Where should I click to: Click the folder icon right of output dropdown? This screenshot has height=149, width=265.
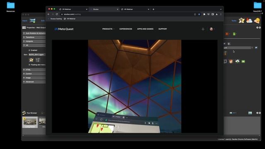tap(256, 48)
